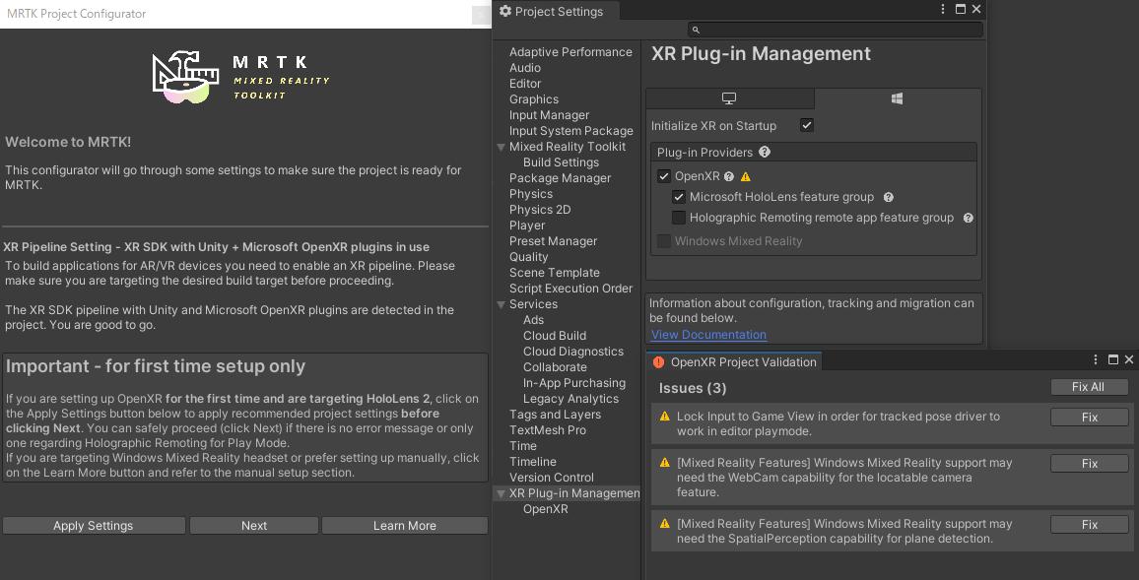Select Collaborate under Services
Screen dimensions: 1139x580
(x=555, y=367)
